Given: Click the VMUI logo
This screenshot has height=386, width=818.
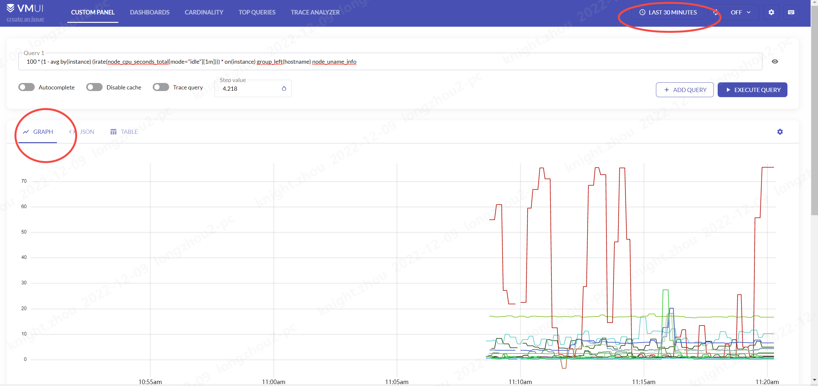Looking at the screenshot, I should pos(25,8).
